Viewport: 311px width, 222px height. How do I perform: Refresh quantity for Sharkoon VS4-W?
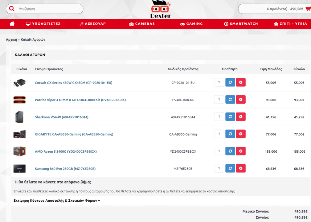point(230,117)
